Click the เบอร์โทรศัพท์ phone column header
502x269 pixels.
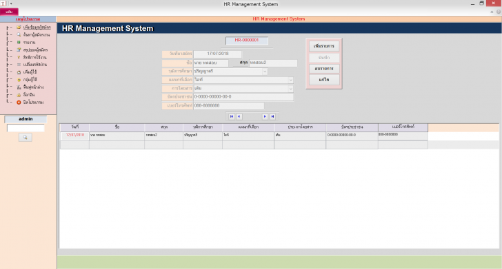(x=403, y=127)
